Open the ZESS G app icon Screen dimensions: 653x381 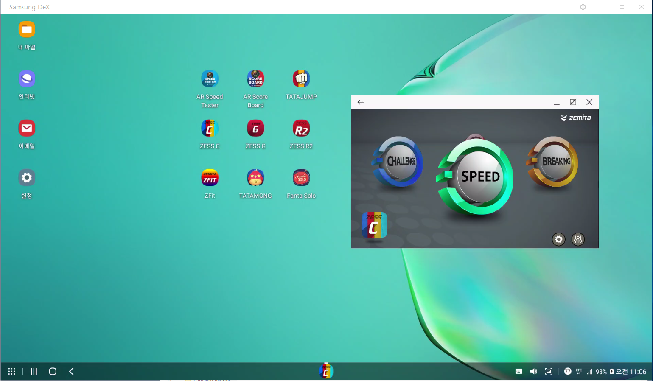[255, 128]
